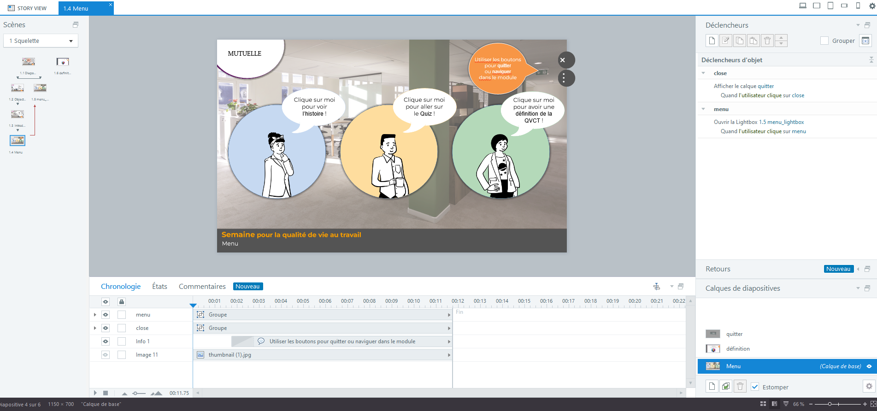Lock the Image 11 timeline object
This screenshot has height=411, width=877.
tap(122, 355)
